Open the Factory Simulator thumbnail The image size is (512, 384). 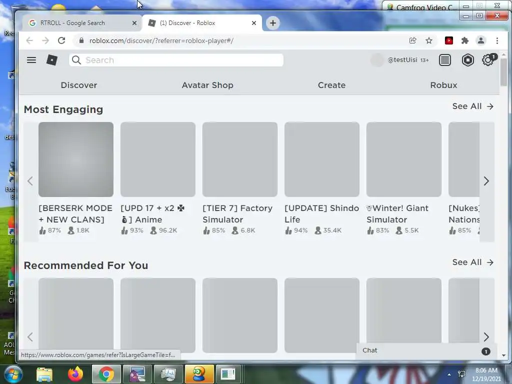pos(239,159)
